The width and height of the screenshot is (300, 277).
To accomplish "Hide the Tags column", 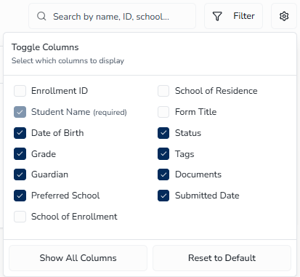I will (163, 154).
